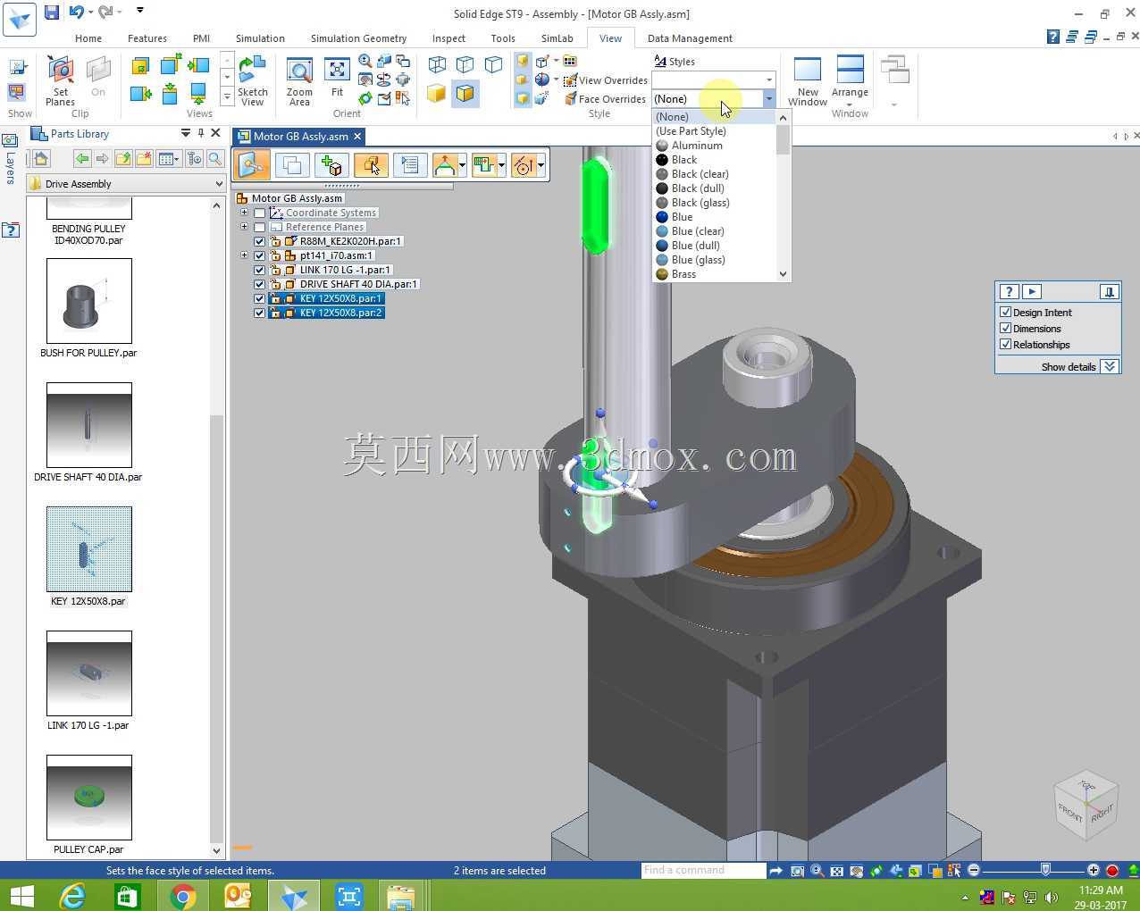Open the PMI tab
Viewport: 1140px width, 911px height.
201,38
